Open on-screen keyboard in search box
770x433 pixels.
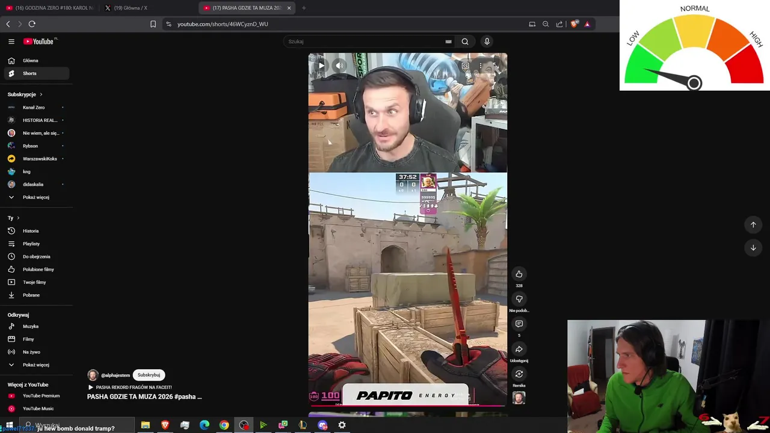pos(448,41)
